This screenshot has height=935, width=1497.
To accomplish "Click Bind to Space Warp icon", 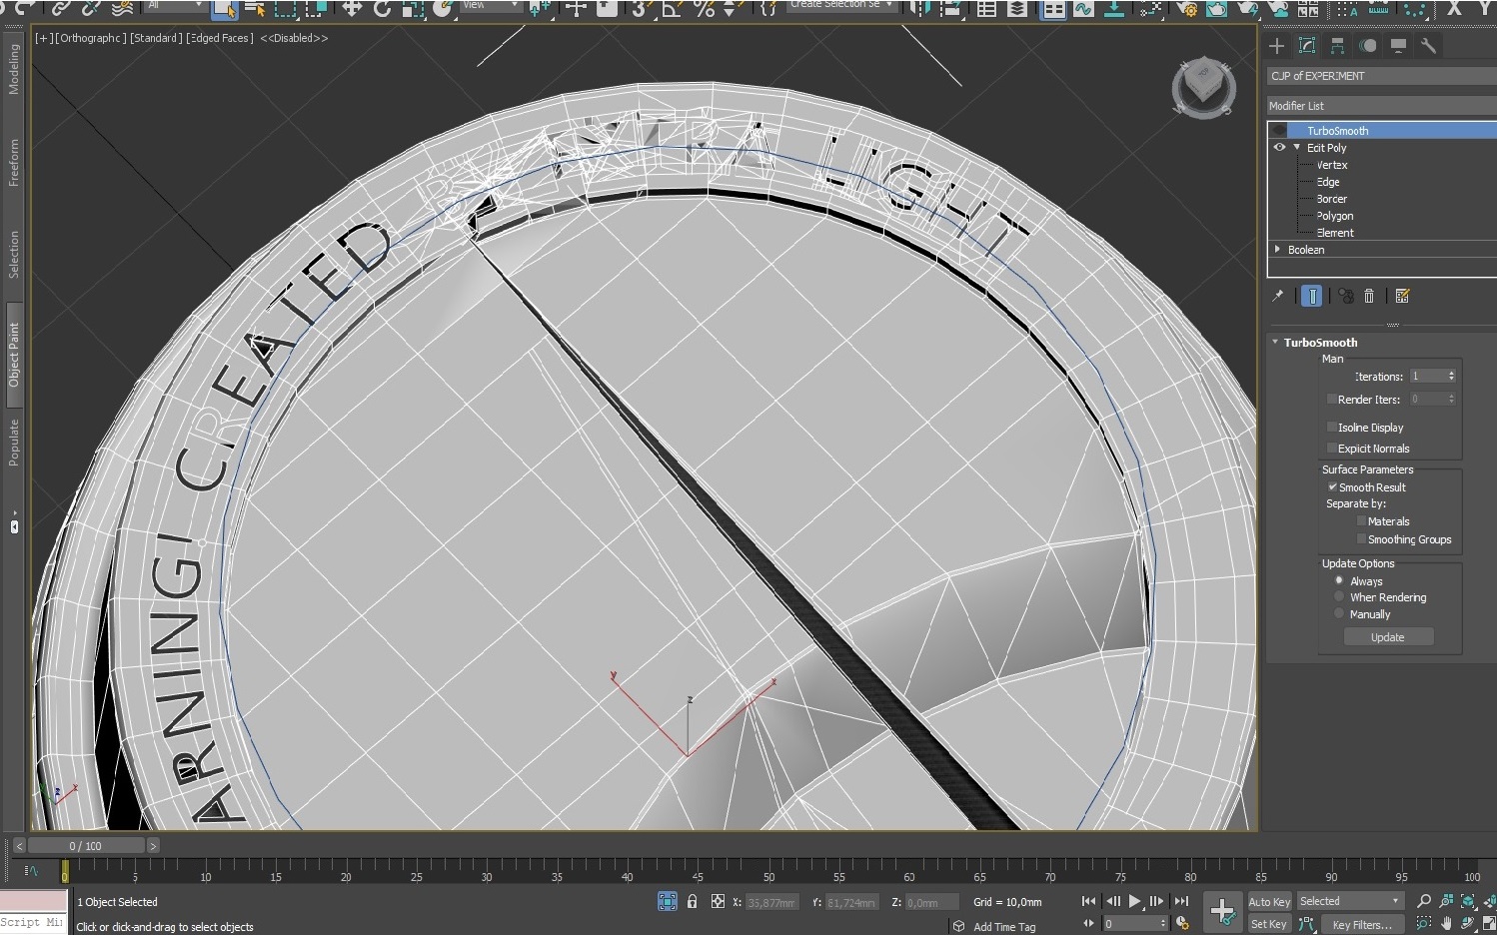I will click(122, 9).
